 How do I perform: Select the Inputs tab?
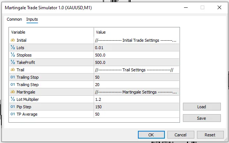32,19
